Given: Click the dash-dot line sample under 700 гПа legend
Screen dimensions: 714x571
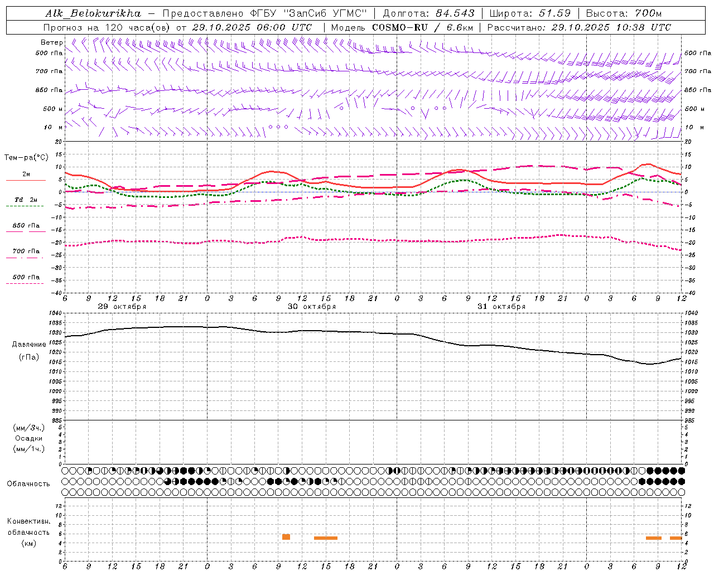Looking at the screenshot, I should (x=25, y=258).
